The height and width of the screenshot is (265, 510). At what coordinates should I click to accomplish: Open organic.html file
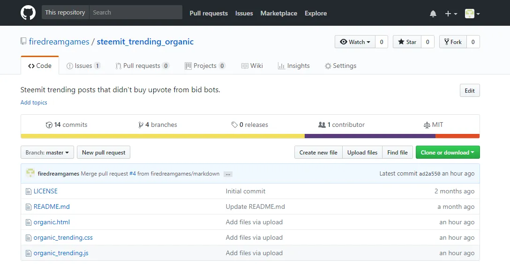pyautogui.click(x=52, y=222)
